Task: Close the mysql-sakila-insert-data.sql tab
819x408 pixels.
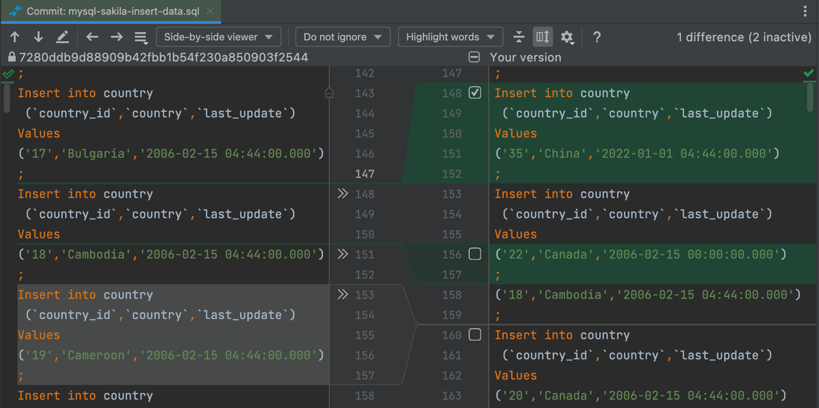Action: (210, 11)
